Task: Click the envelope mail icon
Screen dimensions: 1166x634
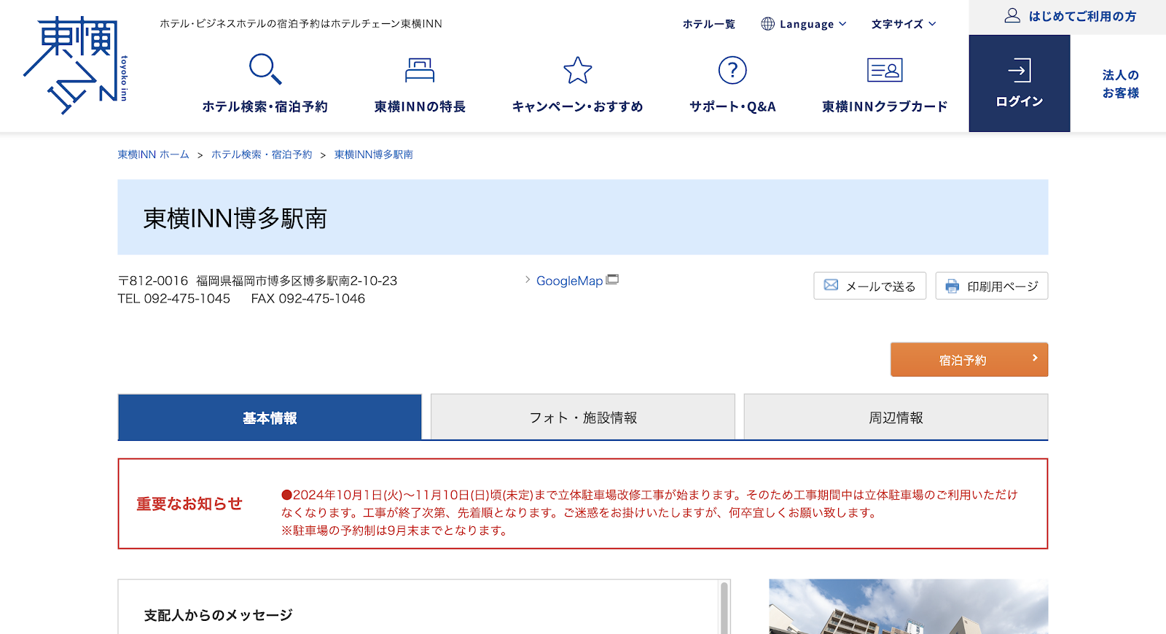Action: [x=831, y=285]
